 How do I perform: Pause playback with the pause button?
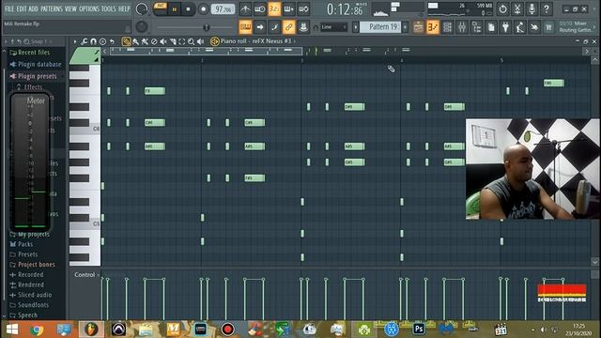pyautogui.click(x=175, y=8)
